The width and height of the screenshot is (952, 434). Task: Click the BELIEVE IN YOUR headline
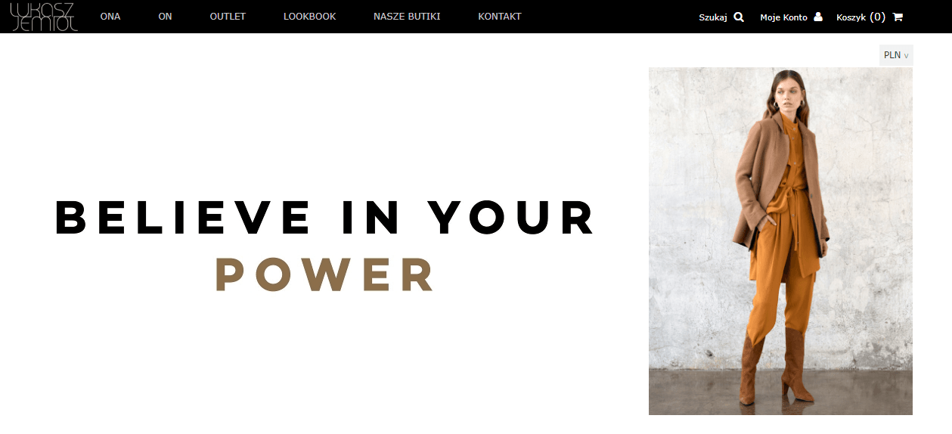click(326, 217)
